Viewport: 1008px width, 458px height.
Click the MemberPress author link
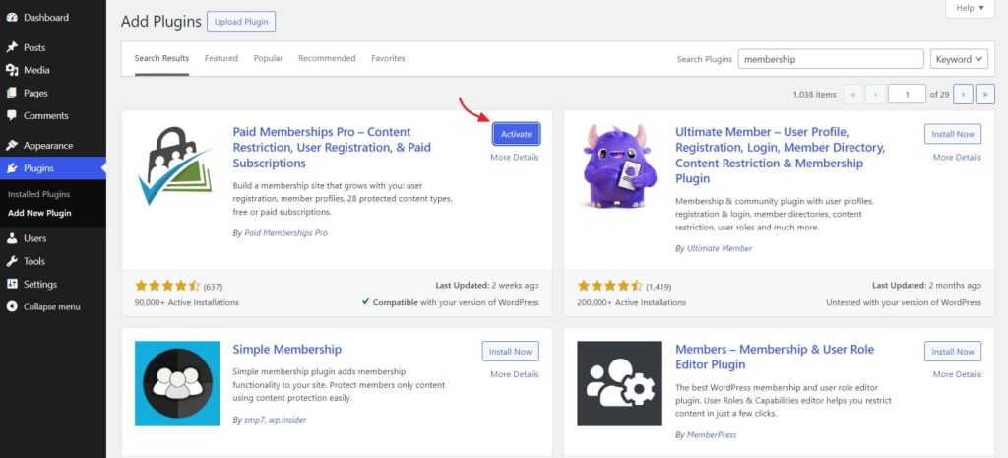click(712, 435)
